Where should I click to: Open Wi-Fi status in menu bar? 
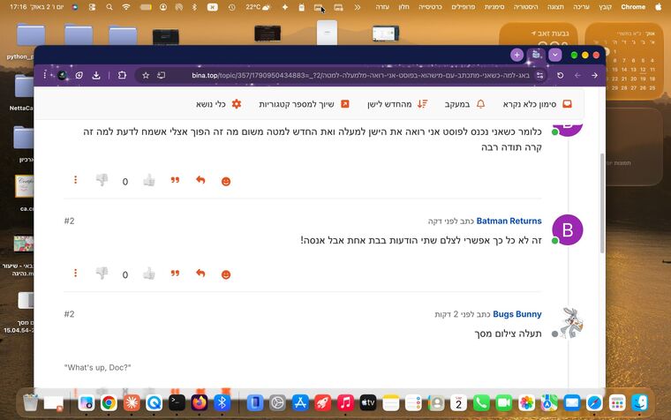point(125,7)
